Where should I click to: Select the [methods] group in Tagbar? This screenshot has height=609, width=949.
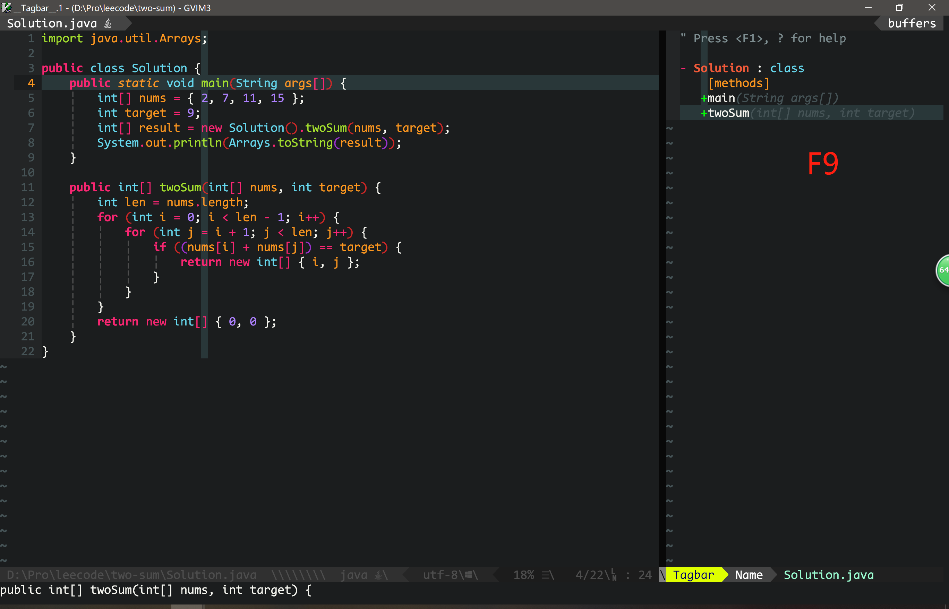(738, 83)
